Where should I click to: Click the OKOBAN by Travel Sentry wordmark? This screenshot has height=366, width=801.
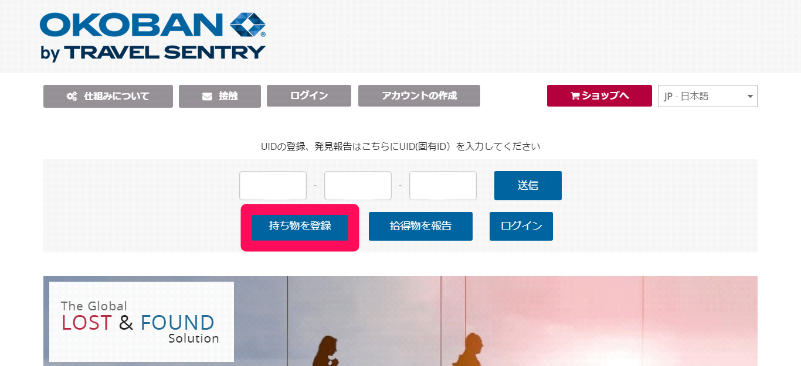coord(152,36)
